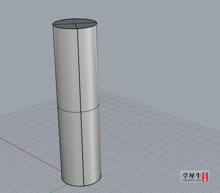Select the vertical seam edge on the cylinder
Image resolution: width=220 pixels, height=193 pixels.
[x=81, y=107]
